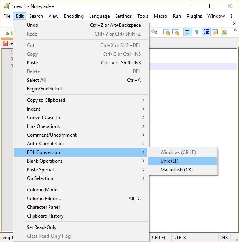
Task: Choose Set Read-Only option
Action: 81,227
